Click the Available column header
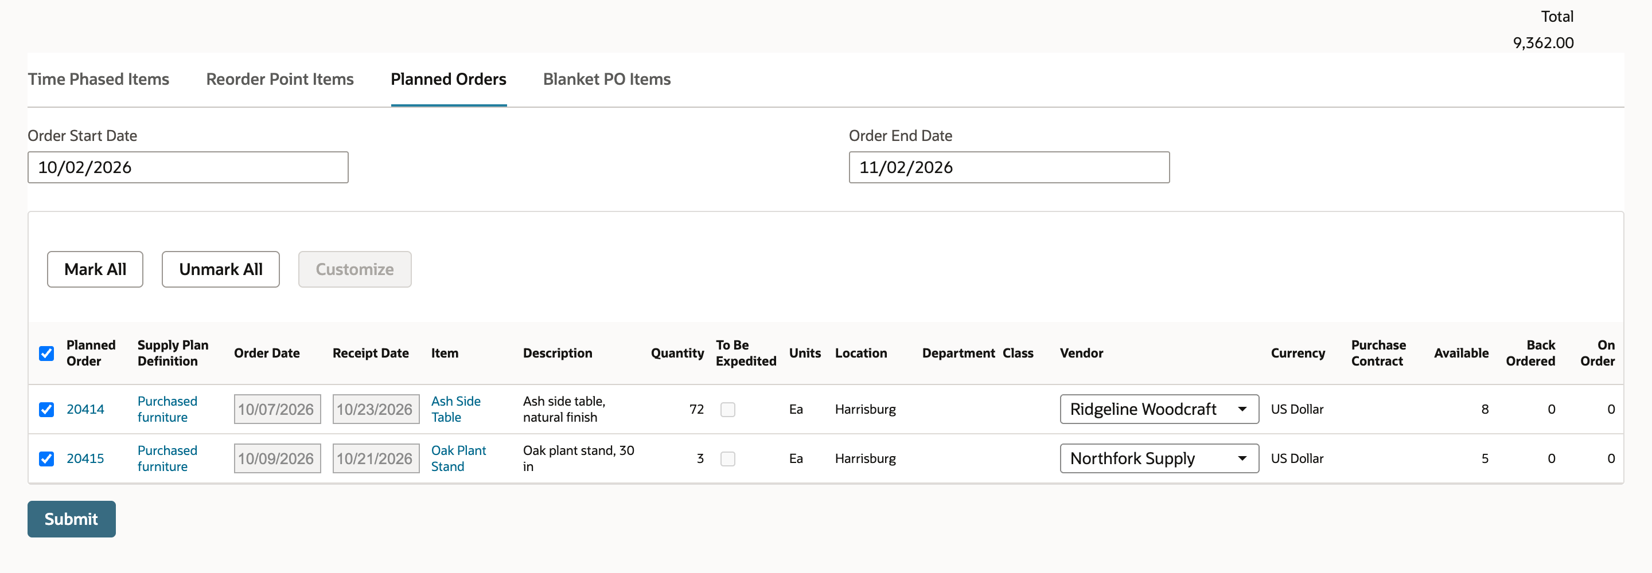The width and height of the screenshot is (1652, 573). tap(1461, 353)
